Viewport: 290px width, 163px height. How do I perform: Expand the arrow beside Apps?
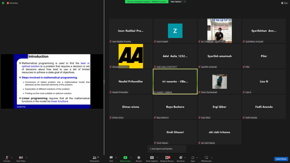tap(197, 158)
